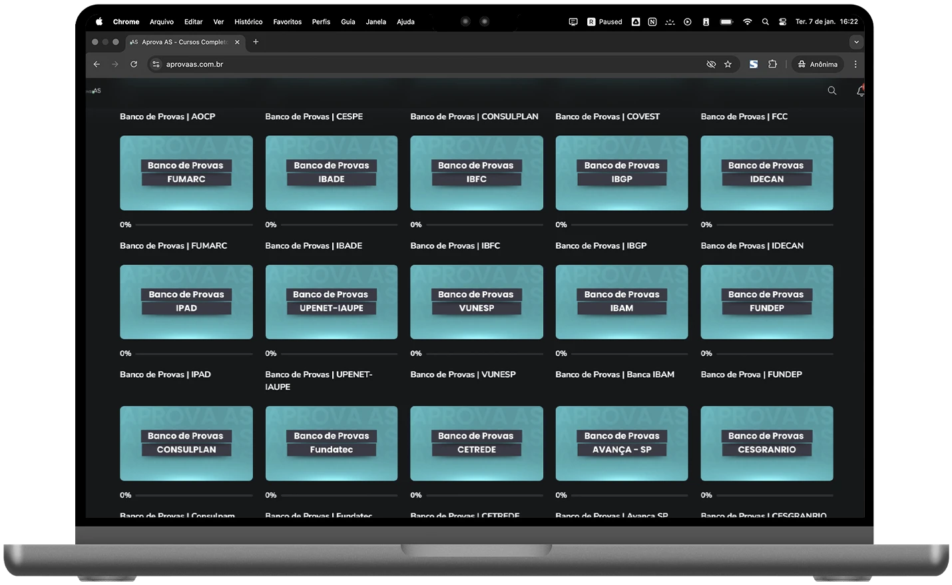
Task: Open the Google Drive menu bar icon
Action: click(x=636, y=22)
